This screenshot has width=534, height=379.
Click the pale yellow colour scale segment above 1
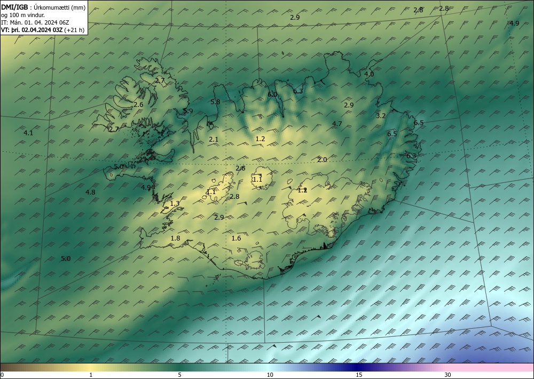91,367
